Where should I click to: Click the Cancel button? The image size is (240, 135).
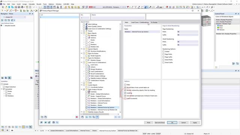(183, 123)
